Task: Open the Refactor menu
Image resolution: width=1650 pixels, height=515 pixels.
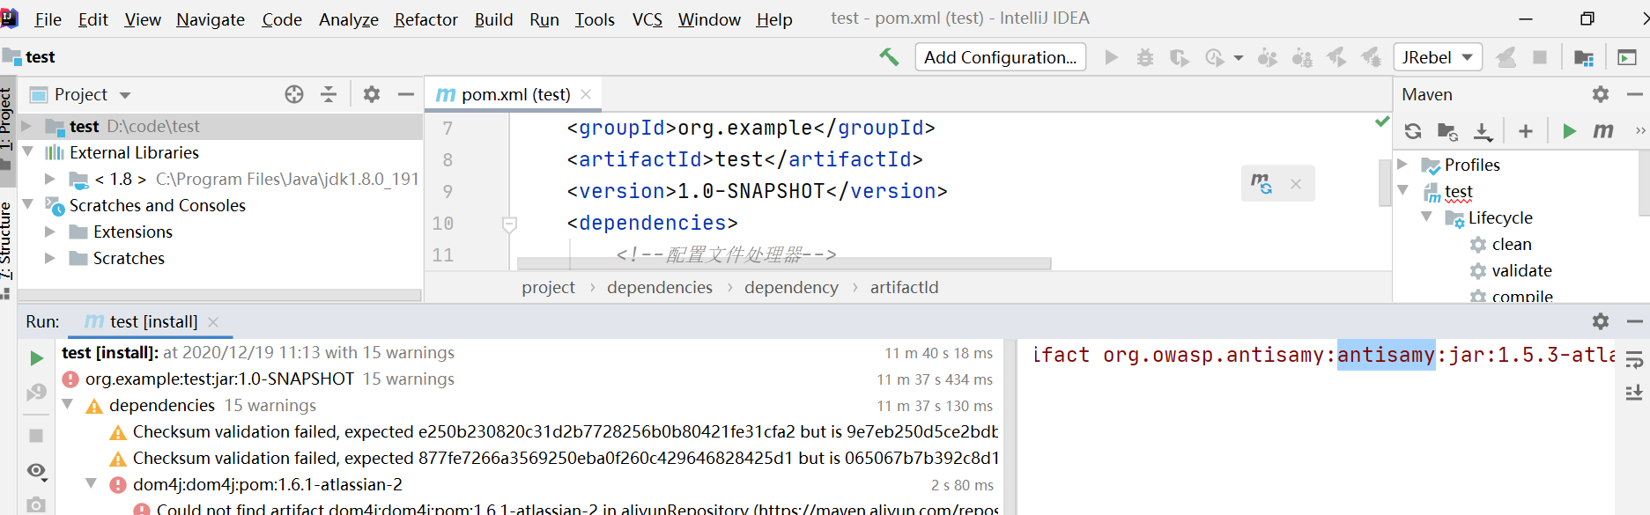Action: coord(425,19)
